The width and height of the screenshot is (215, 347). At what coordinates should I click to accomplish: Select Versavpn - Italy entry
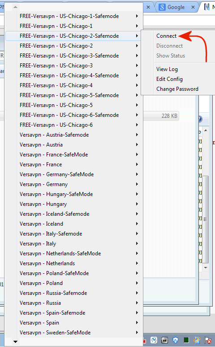tap(73, 244)
